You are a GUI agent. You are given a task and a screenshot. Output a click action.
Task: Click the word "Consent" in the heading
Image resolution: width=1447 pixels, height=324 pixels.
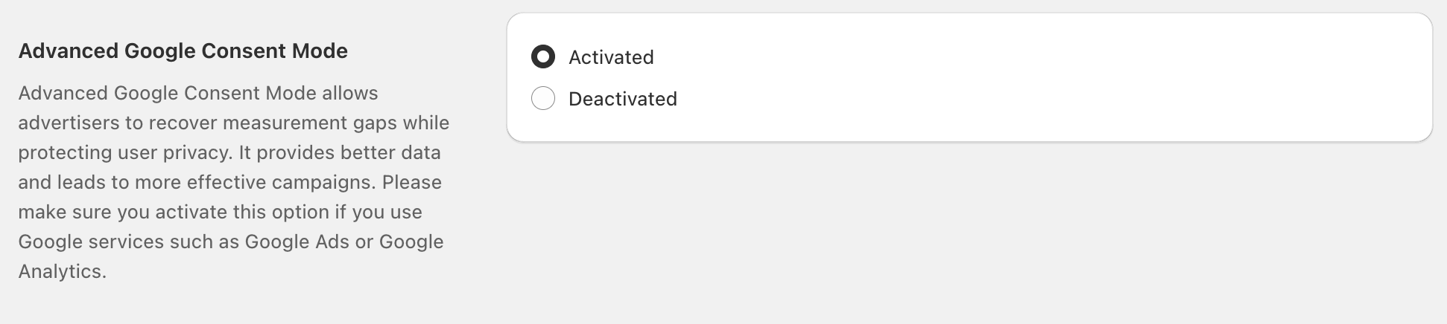click(244, 51)
